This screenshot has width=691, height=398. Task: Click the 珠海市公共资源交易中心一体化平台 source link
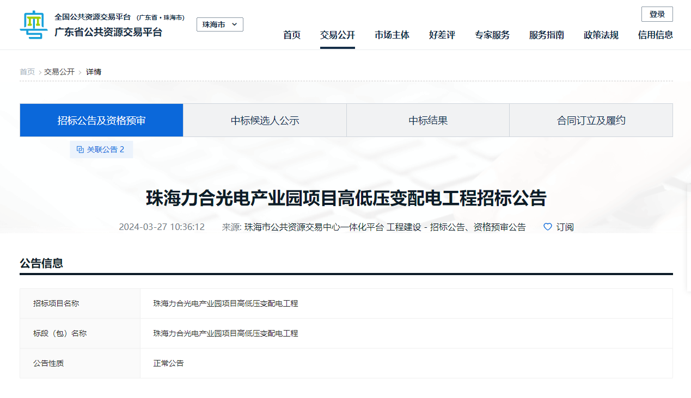pos(313,227)
